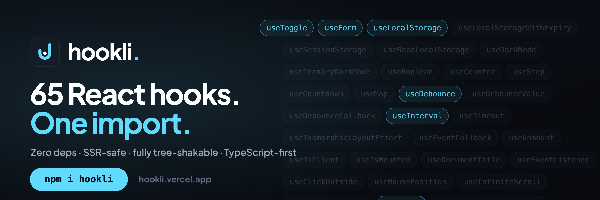Image resolution: width=600 pixels, height=200 pixels.
Task: Click the useDebounceValue pill
Action: pos(508,94)
